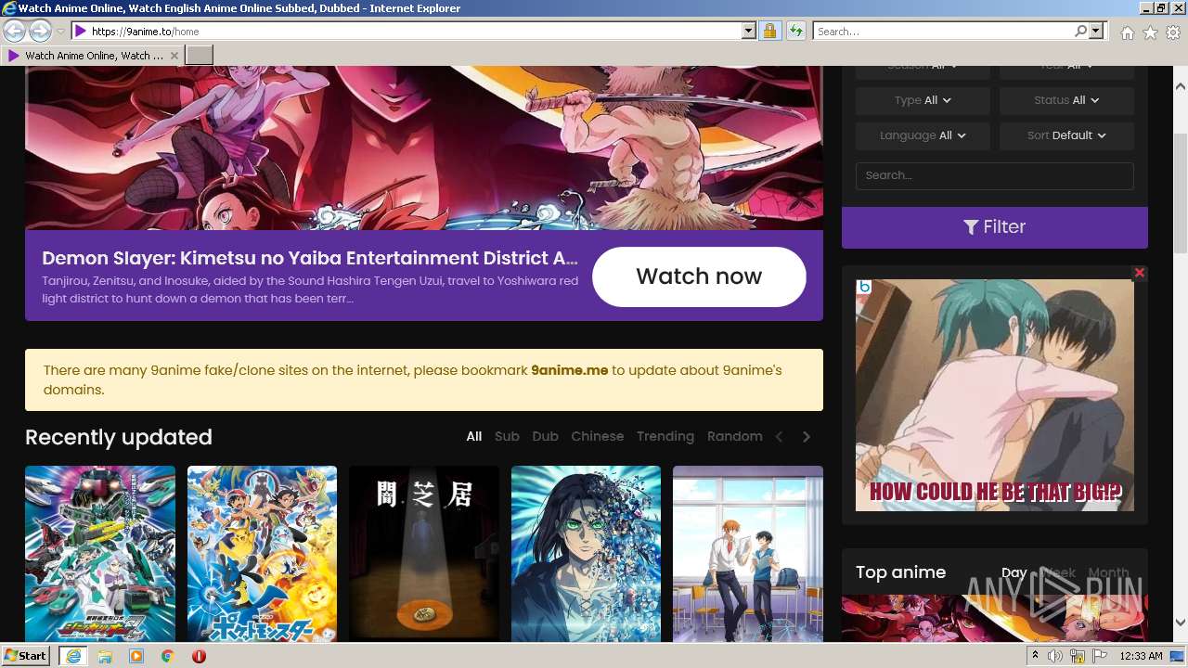
Task: Expand the Season All filter dropdown
Action: (923, 70)
